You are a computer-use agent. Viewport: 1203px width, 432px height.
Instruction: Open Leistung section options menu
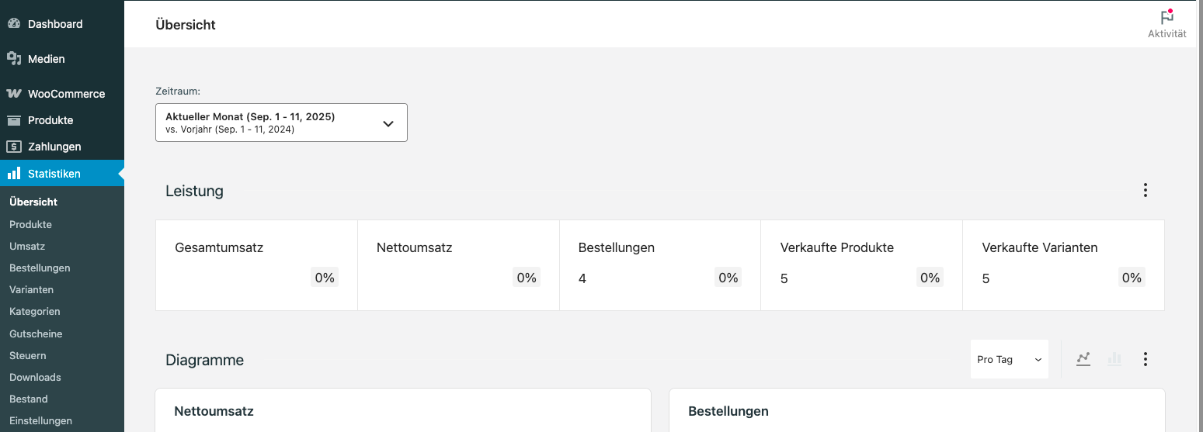1145,191
